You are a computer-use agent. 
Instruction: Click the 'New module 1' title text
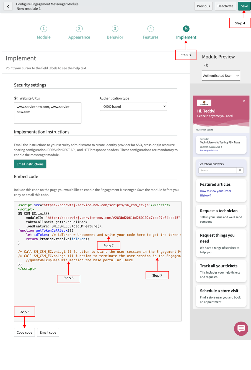click(29, 9)
